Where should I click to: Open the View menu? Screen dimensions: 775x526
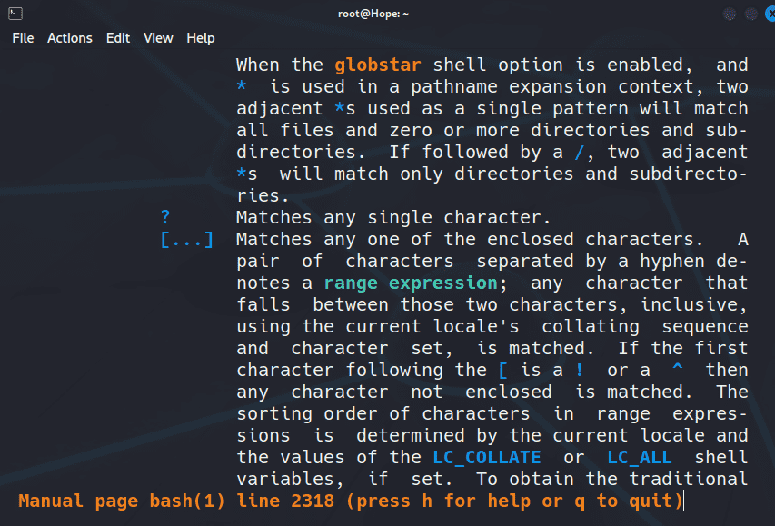(158, 38)
